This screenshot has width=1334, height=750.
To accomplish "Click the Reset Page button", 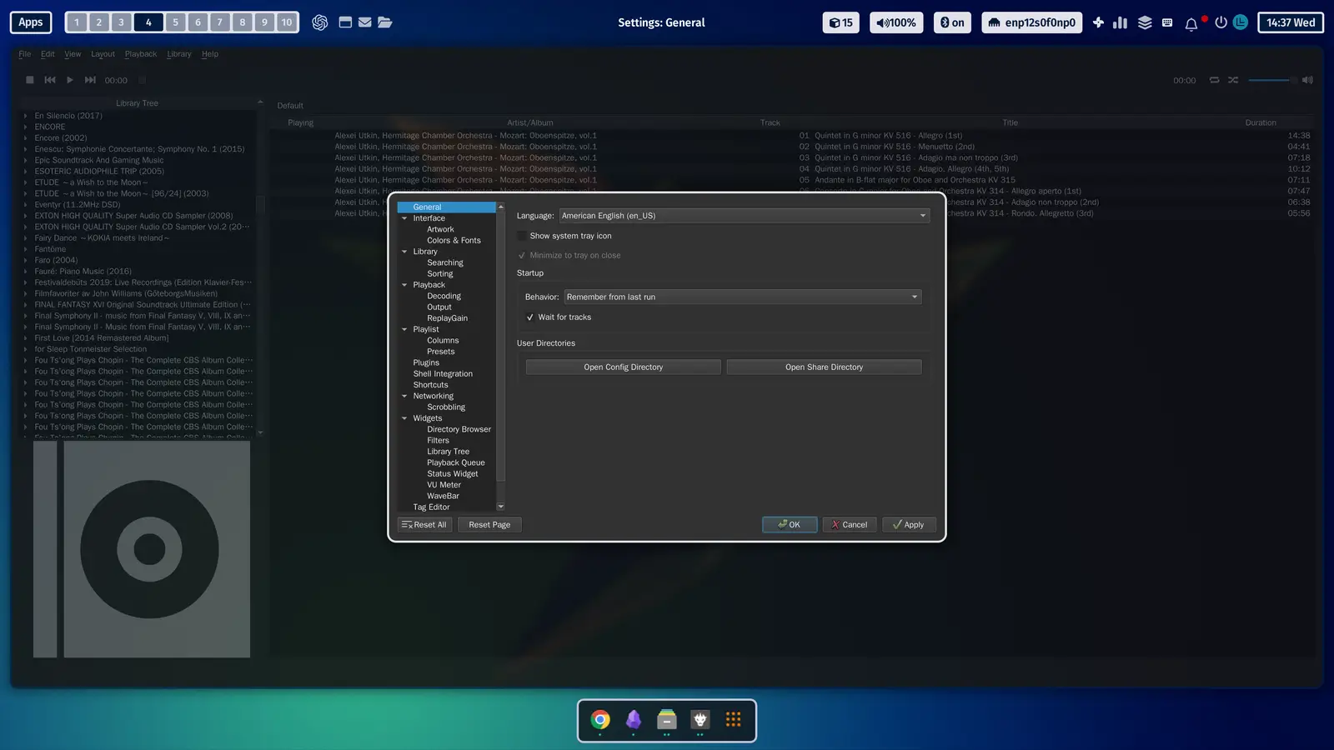I will (489, 525).
